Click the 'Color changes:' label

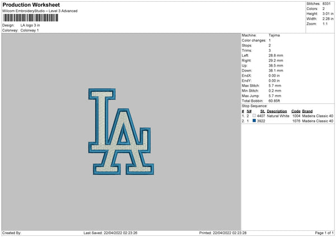pos(254,40)
